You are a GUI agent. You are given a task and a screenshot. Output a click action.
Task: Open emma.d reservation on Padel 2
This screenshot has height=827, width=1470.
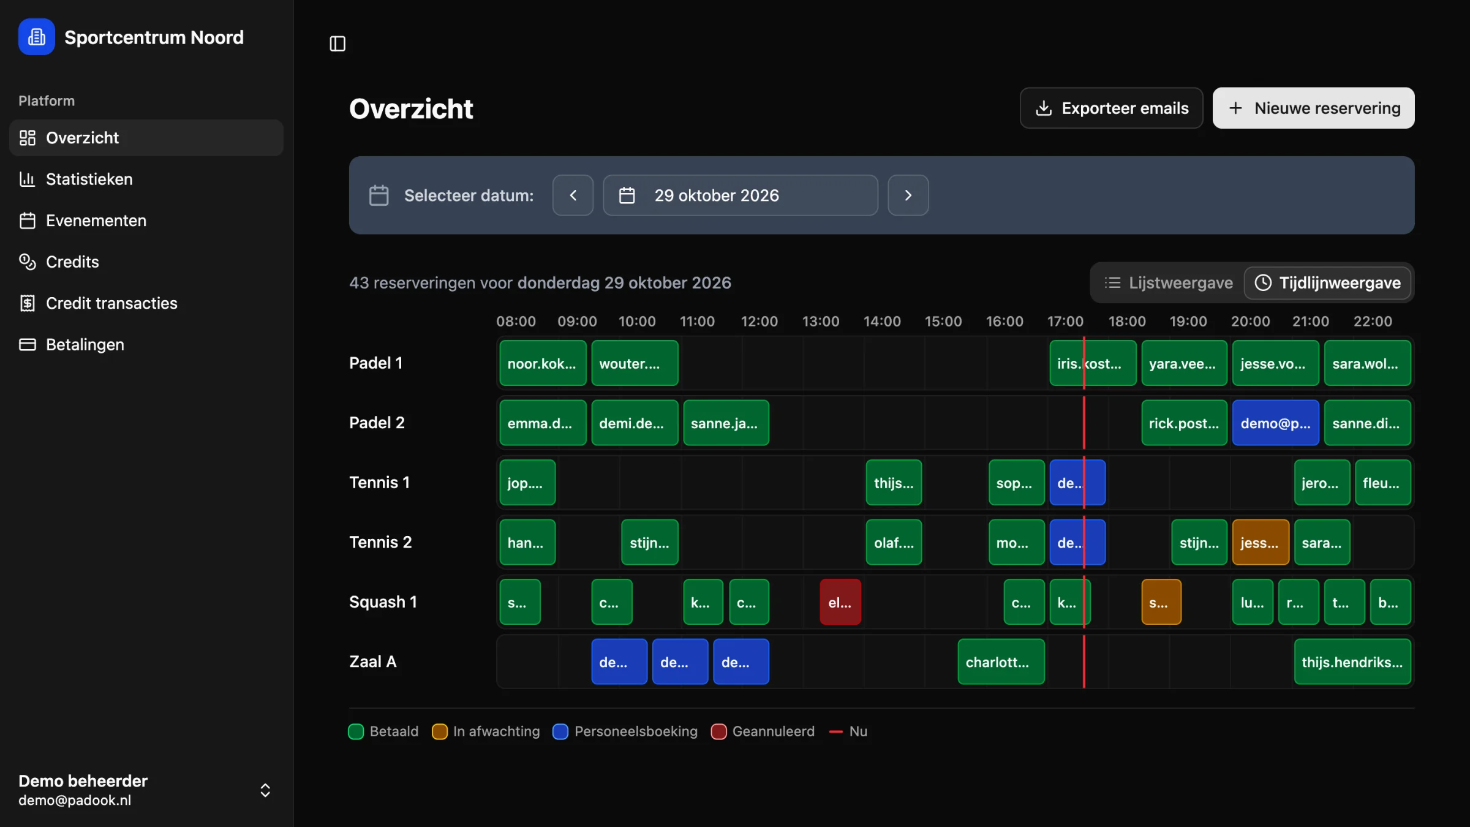coord(543,423)
